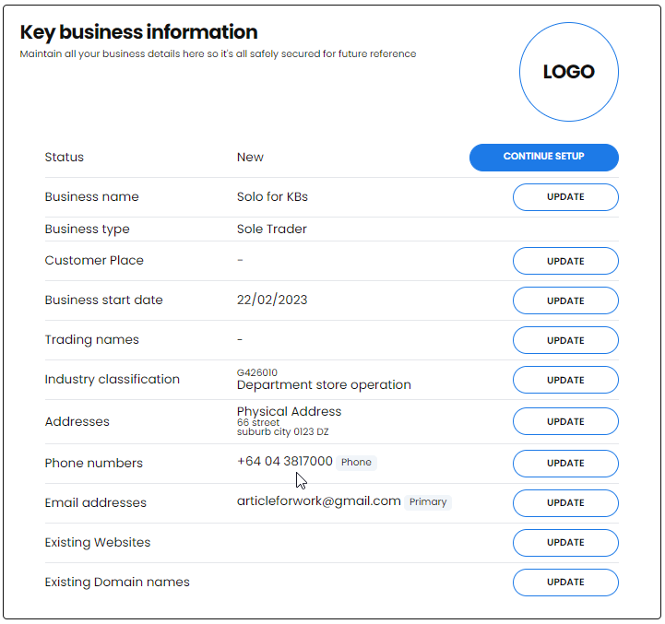This screenshot has width=665, height=624.
Task: Click the 'Business name' label
Action: [x=91, y=196]
